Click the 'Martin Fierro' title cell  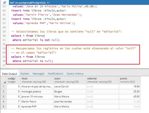pos(37,101)
